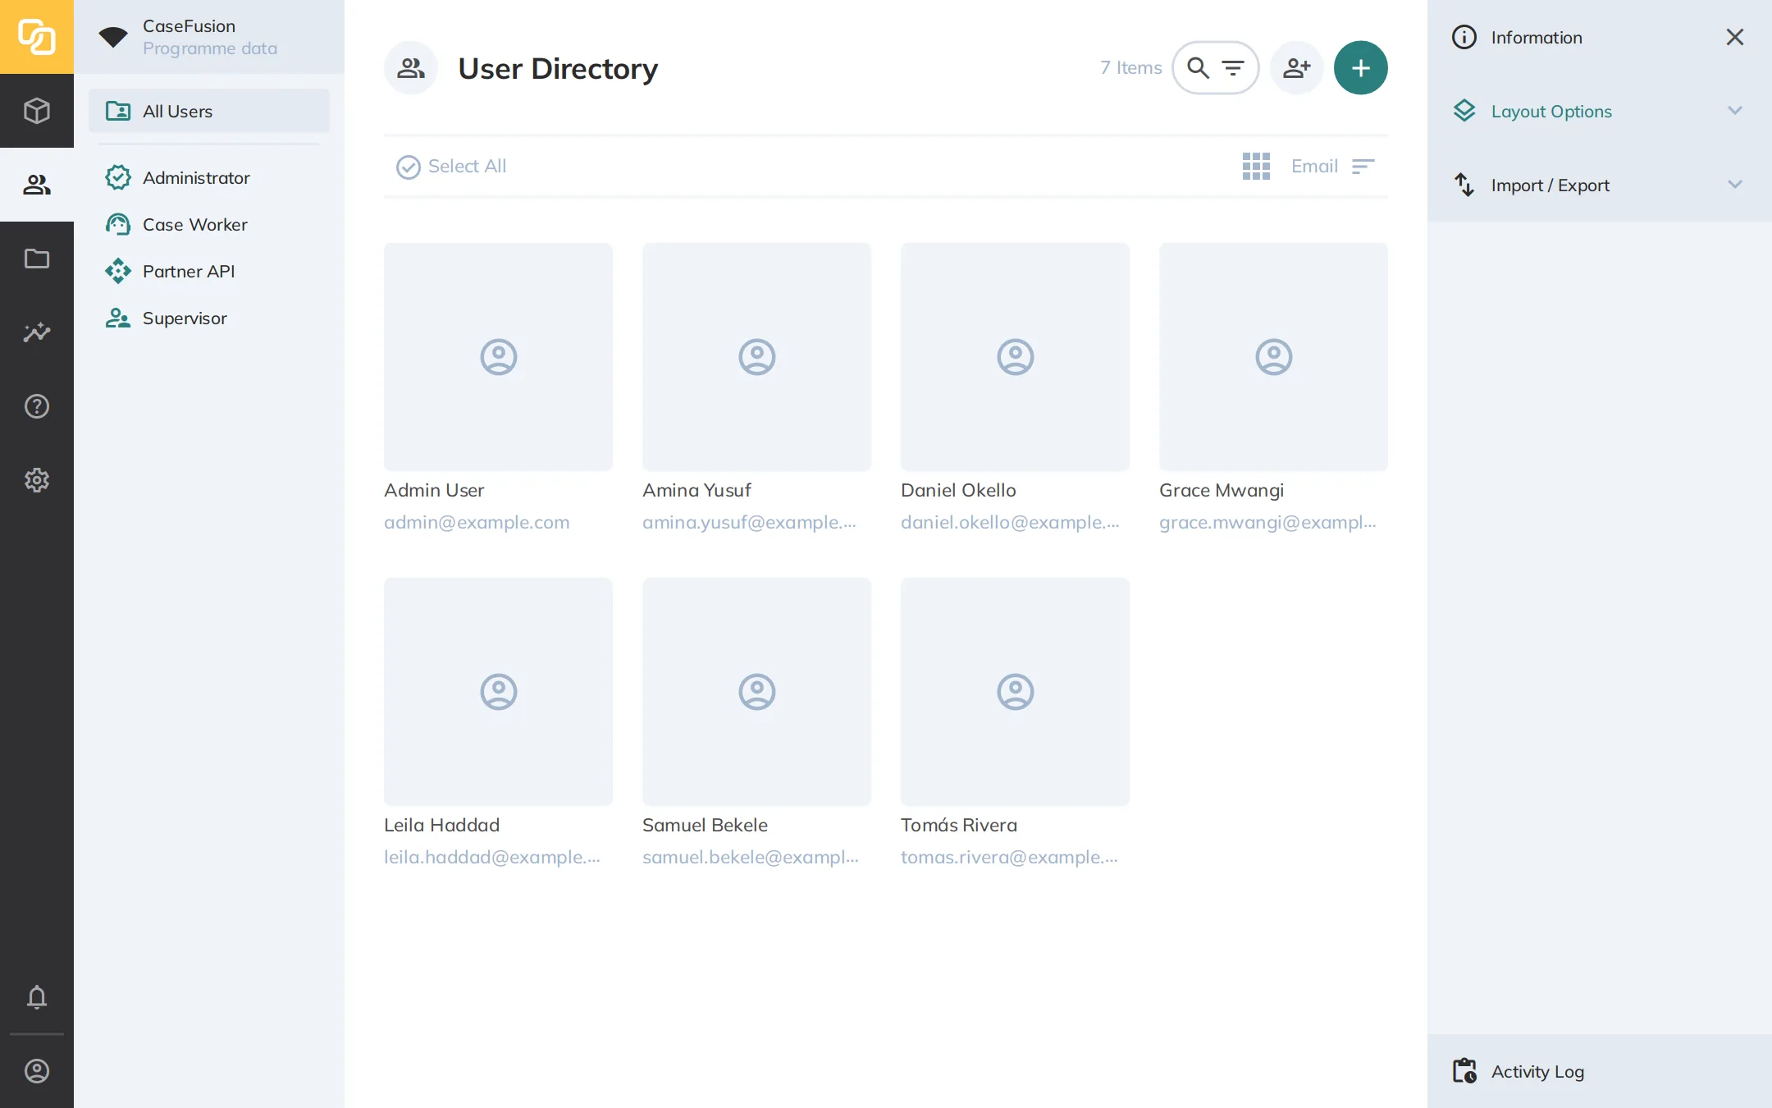Viewport: 1772px width, 1108px height.
Task: Click the Import / Export label
Action: coord(1550,185)
